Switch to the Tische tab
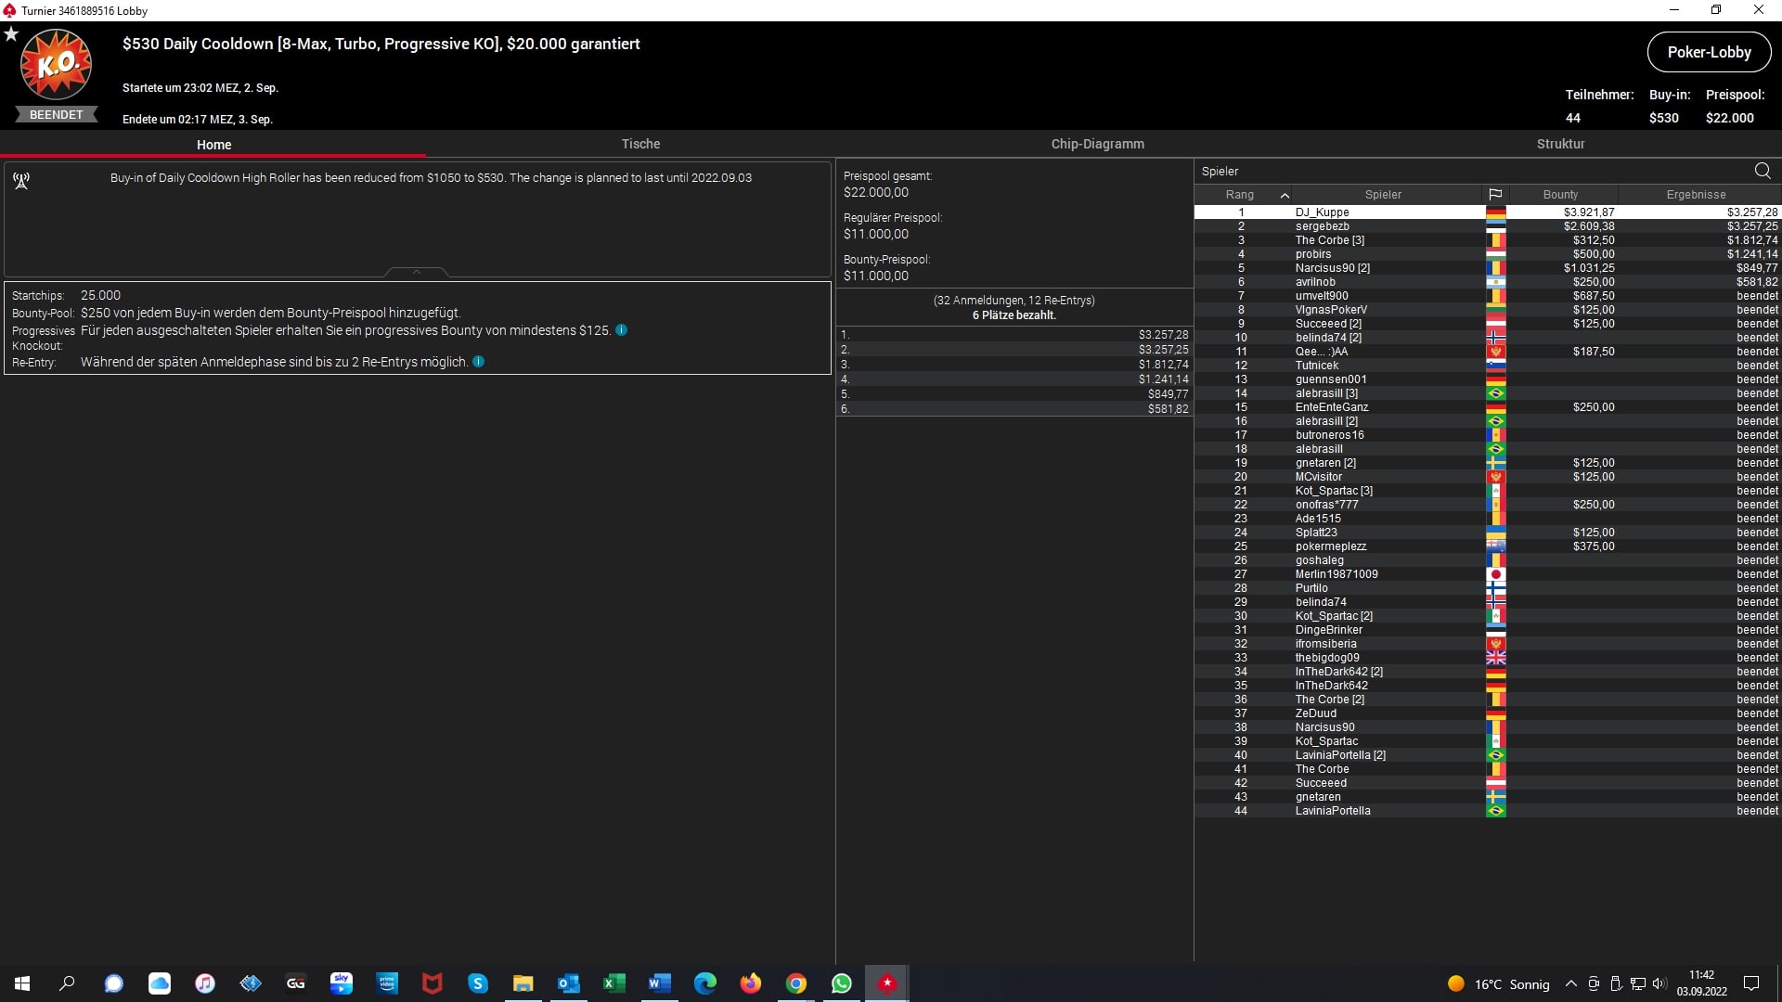The width and height of the screenshot is (1782, 1002). point(640,144)
